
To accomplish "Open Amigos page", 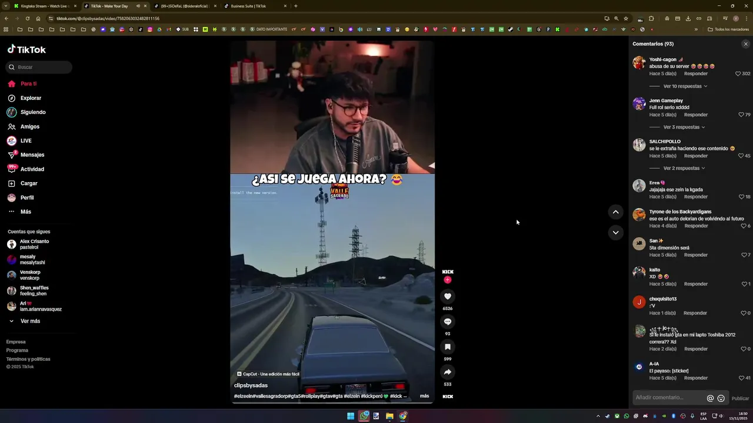I will [x=24, y=126].
